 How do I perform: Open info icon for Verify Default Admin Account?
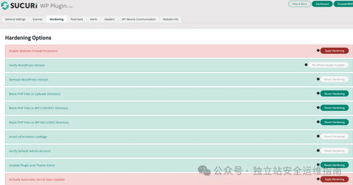[318, 151]
